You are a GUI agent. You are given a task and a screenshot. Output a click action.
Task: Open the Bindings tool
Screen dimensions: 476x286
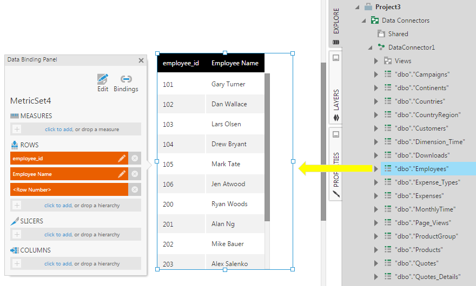[125, 83]
